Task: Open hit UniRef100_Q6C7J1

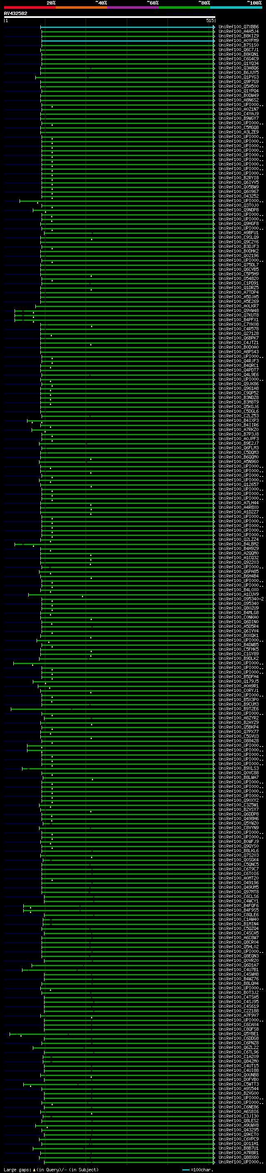Action: point(239,50)
